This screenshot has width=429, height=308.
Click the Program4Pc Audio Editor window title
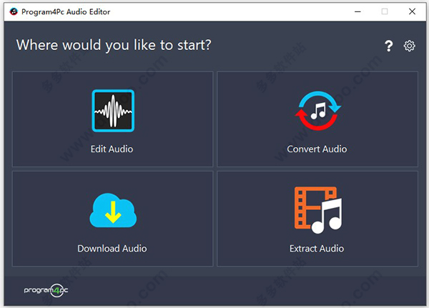(66, 11)
